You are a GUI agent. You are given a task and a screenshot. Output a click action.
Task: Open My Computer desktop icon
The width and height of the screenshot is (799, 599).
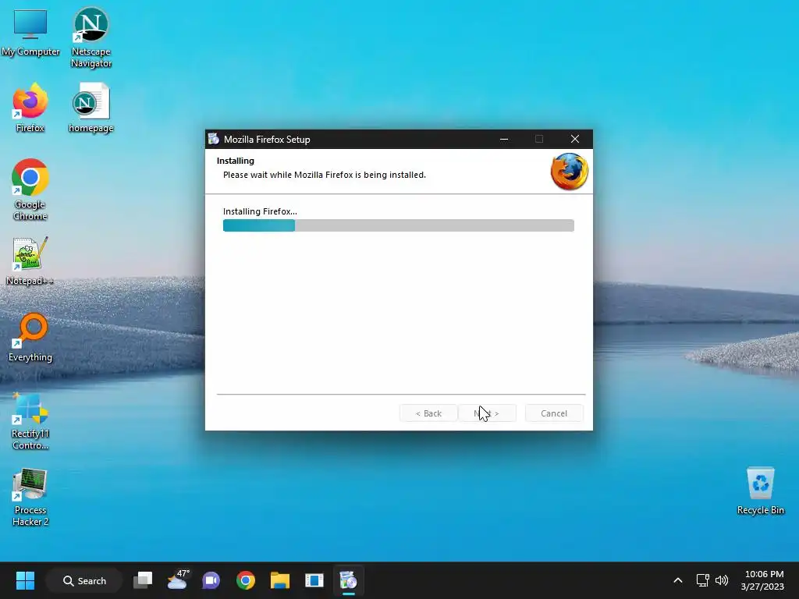tap(30, 31)
